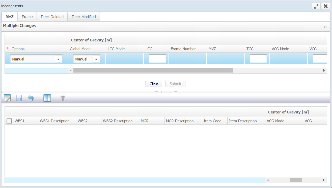
Task: Open the Deck Modified tab
Action: pos(84,17)
